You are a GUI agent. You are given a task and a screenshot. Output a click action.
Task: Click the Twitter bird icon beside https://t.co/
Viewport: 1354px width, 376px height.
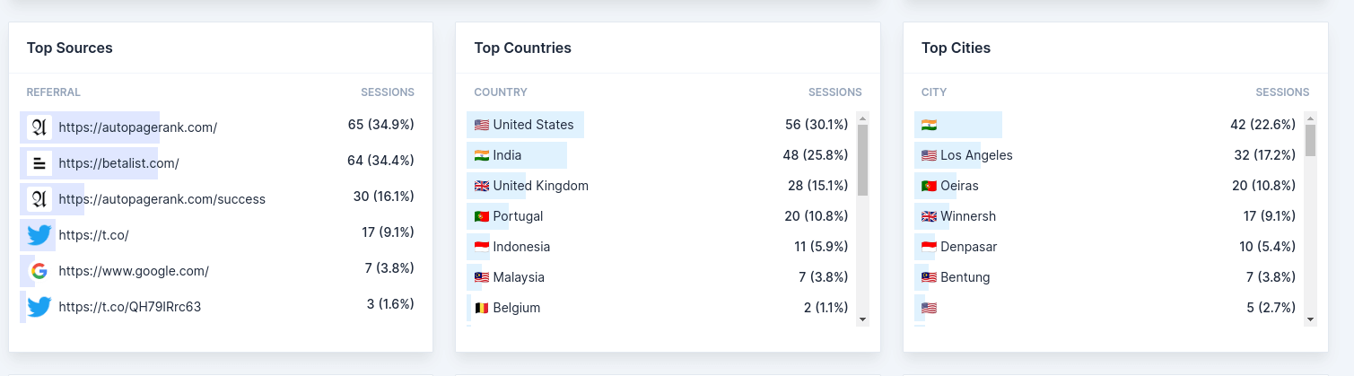pyautogui.click(x=39, y=235)
